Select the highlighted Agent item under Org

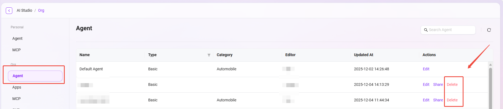coord(35,76)
